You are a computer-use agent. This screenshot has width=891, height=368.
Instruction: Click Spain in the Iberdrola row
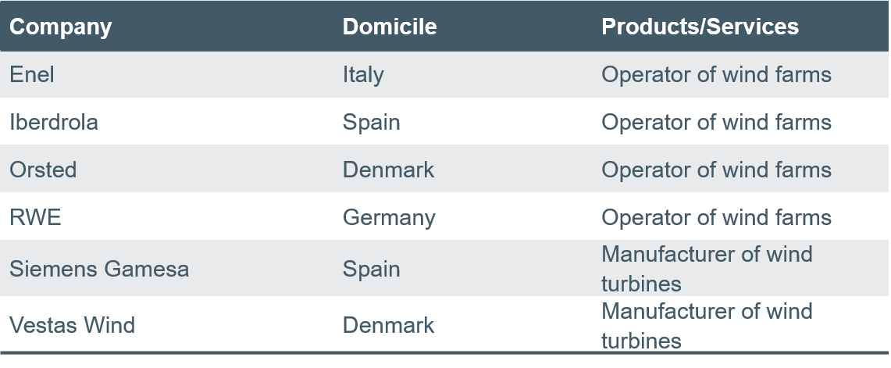click(371, 123)
